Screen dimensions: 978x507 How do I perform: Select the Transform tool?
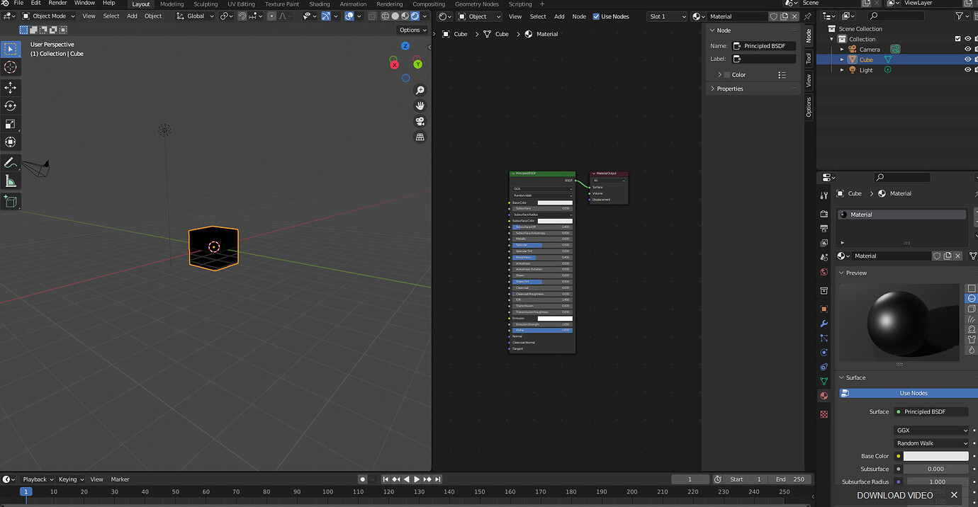click(10, 142)
